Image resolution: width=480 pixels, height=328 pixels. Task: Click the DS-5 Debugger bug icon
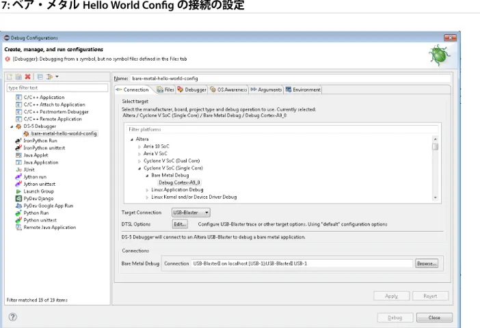click(18, 126)
